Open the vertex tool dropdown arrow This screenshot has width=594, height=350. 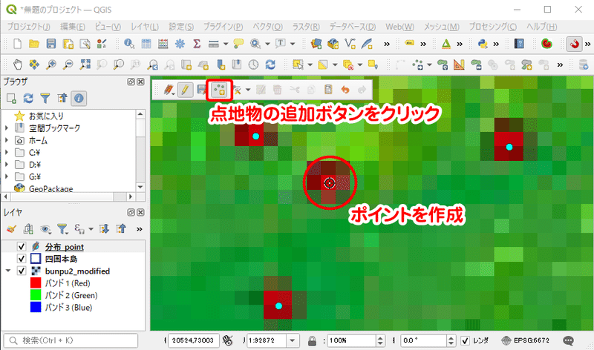pos(248,90)
